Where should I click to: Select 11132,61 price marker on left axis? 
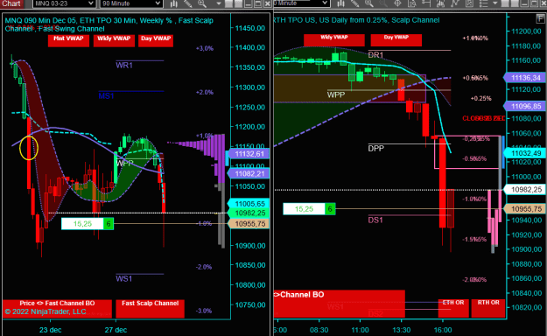pyautogui.click(x=249, y=154)
